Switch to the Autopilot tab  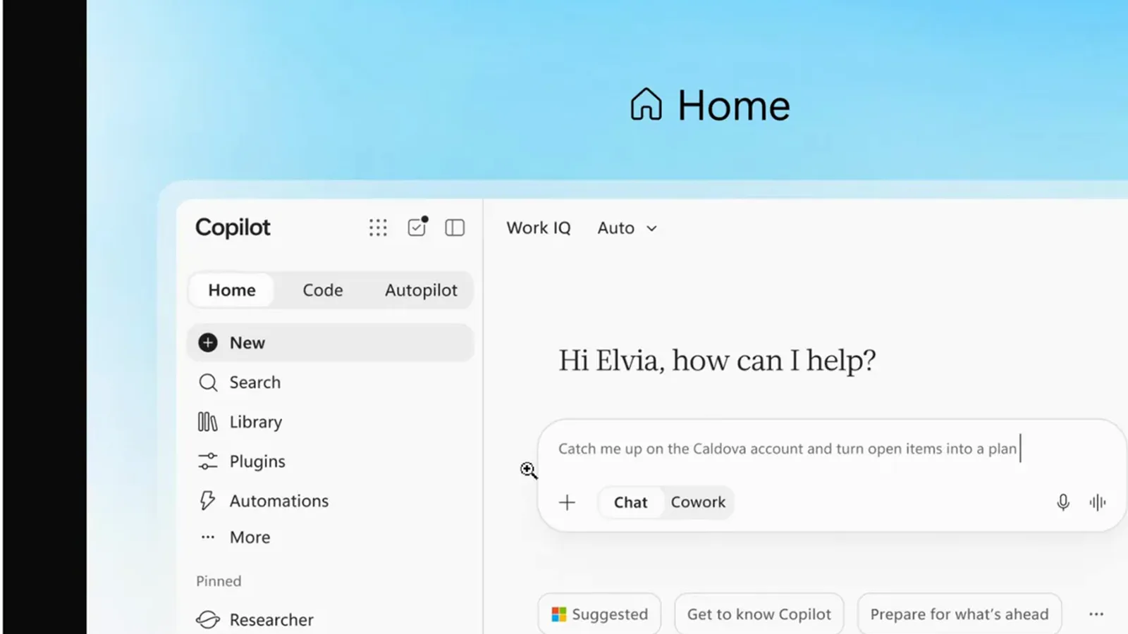[421, 290]
